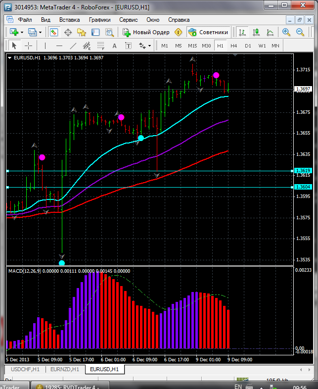Click the zoom in magnifier icon
318x389 pixels.
point(286,32)
